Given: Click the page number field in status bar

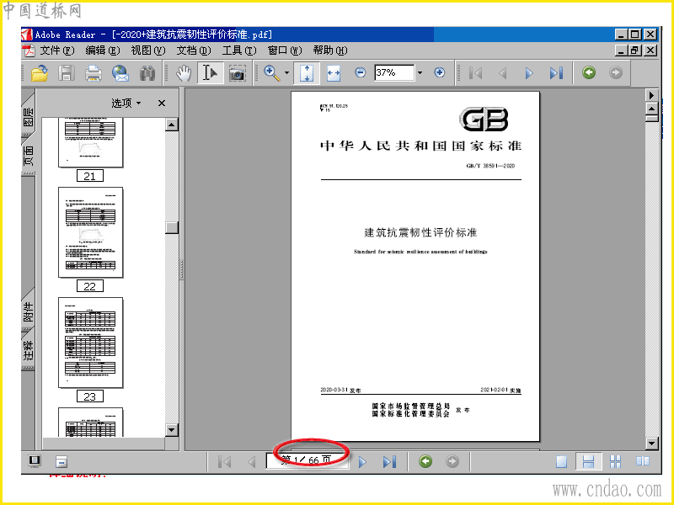Looking at the screenshot, I should point(307,460).
